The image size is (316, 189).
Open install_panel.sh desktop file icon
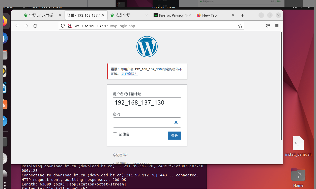click(x=298, y=146)
